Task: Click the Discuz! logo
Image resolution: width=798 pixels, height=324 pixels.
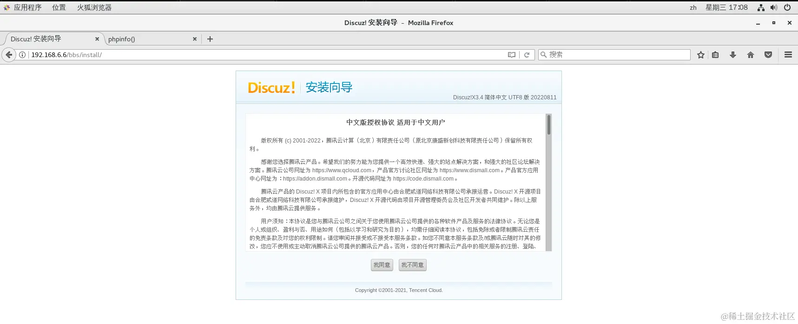Action: coord(271,88)
